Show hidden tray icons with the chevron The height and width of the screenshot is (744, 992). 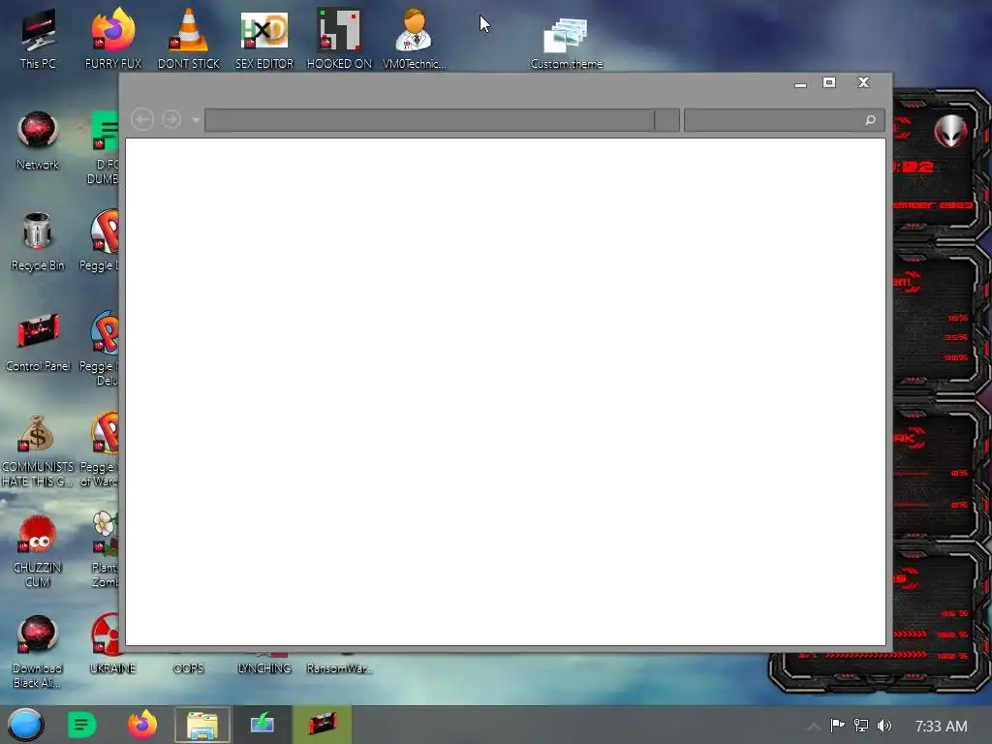click(x=814, y=727)
